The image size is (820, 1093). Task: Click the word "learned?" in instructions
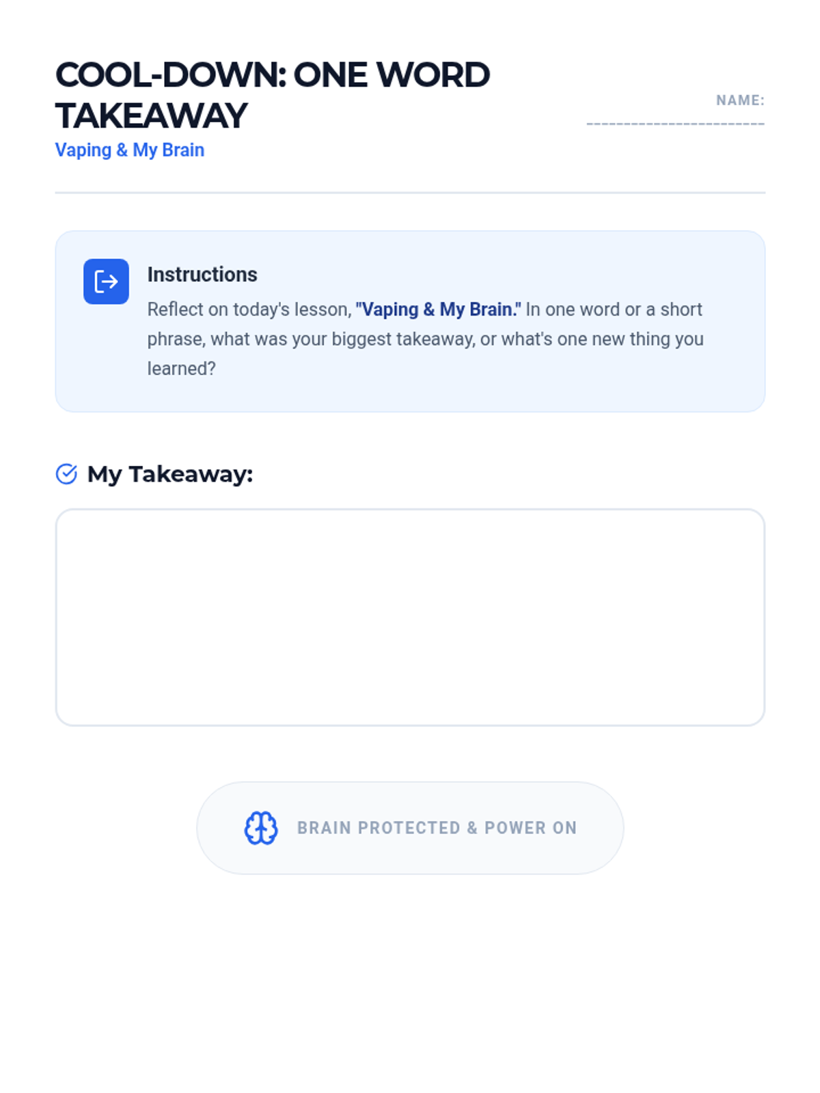click(x=182, y=369)
